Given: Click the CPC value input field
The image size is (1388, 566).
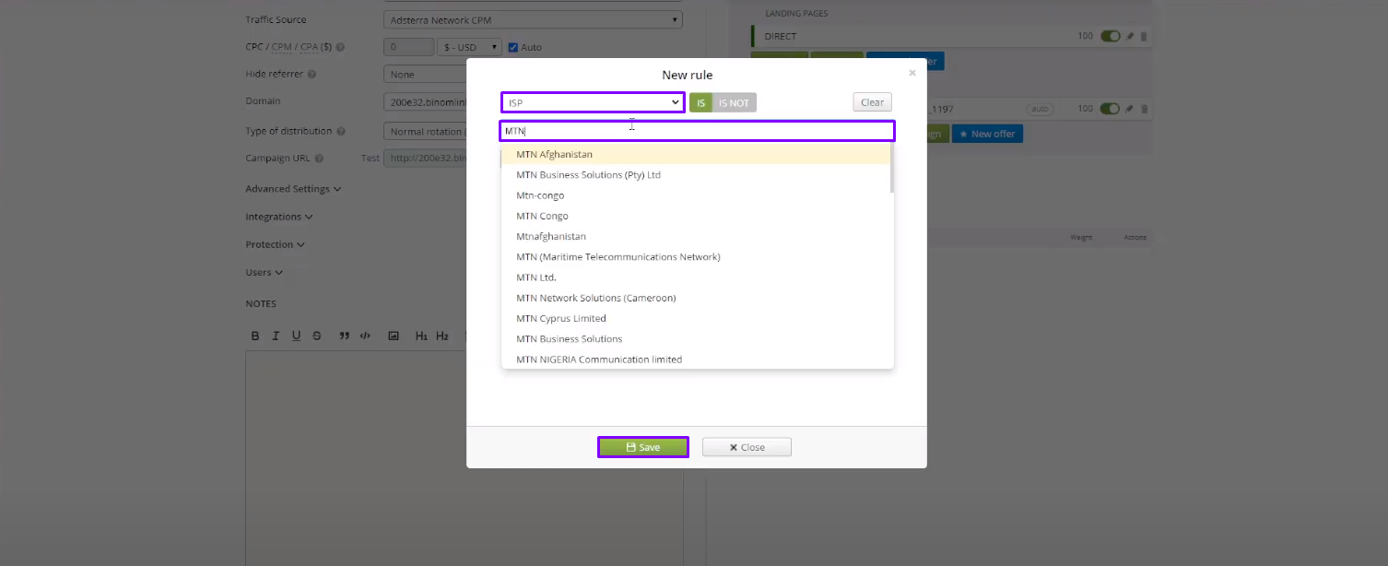Looking at the screenshot, I should pos(408,47).
